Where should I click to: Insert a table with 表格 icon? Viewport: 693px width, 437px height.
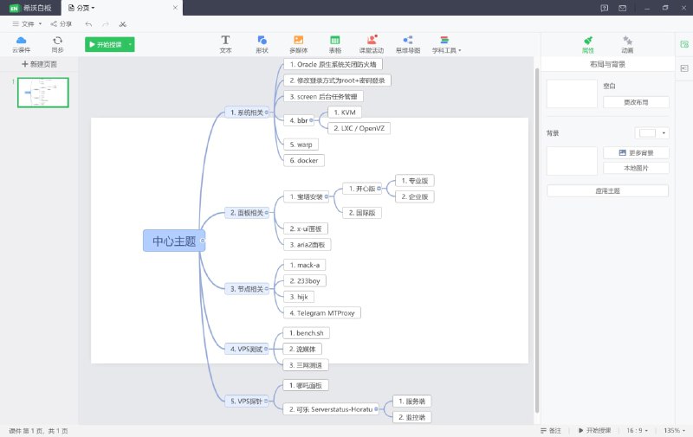(334, 43)
